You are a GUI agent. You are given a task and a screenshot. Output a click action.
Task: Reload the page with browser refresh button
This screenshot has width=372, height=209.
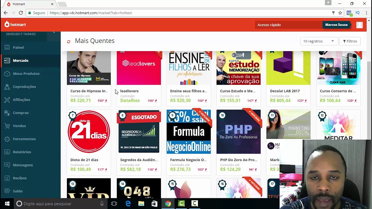21,13
